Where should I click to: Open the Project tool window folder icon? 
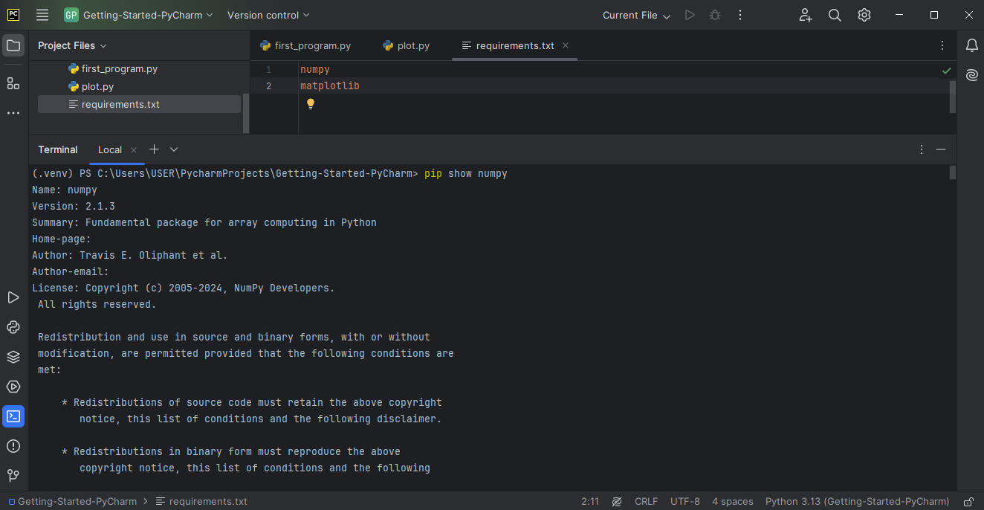pyautogui.click(x=13, y=45)
